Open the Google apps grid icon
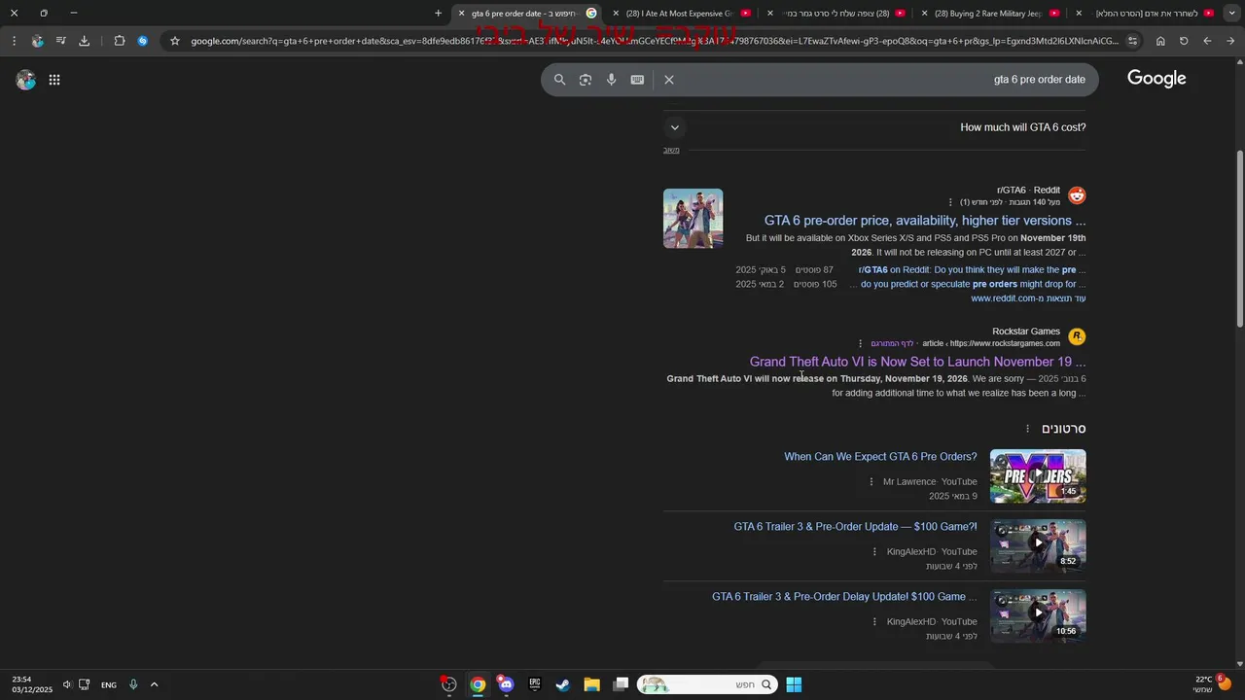Image resolution: width=1245 pixels, height=700 pixels. [54, 80]
